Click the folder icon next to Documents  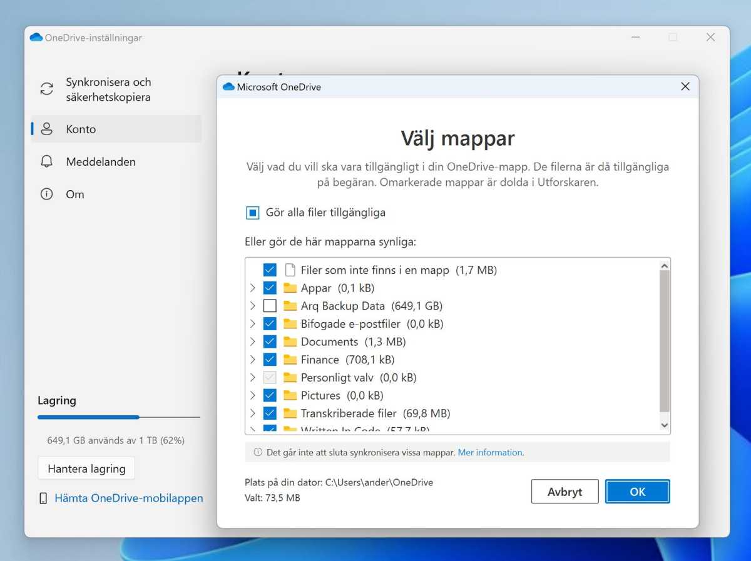290,341
